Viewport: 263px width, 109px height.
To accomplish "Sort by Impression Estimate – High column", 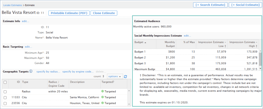I will click(x=243, y=44).
